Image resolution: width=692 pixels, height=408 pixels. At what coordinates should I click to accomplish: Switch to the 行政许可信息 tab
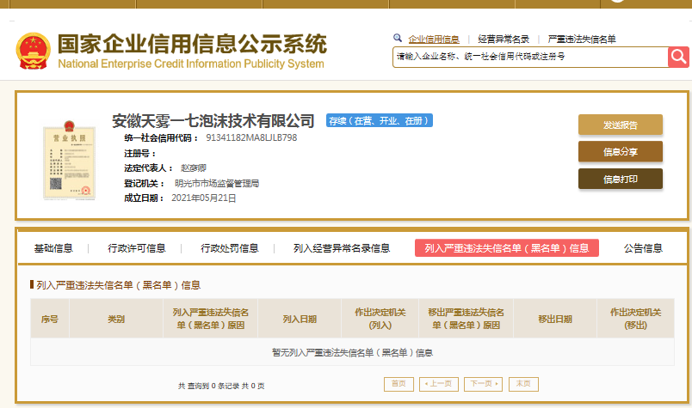(136, 248)
